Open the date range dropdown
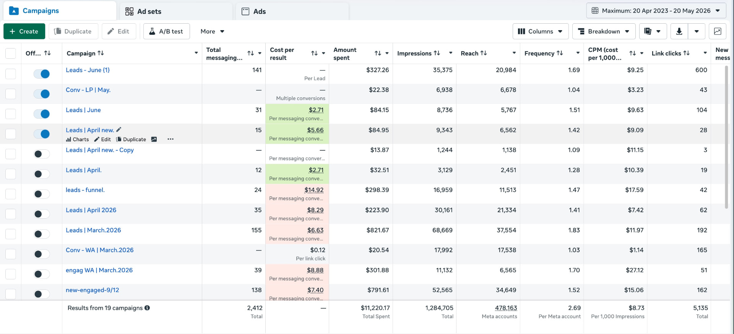 click(x=656, y=11)
